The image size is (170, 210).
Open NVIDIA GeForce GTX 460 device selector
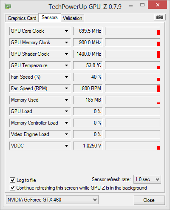pos(52,200)
